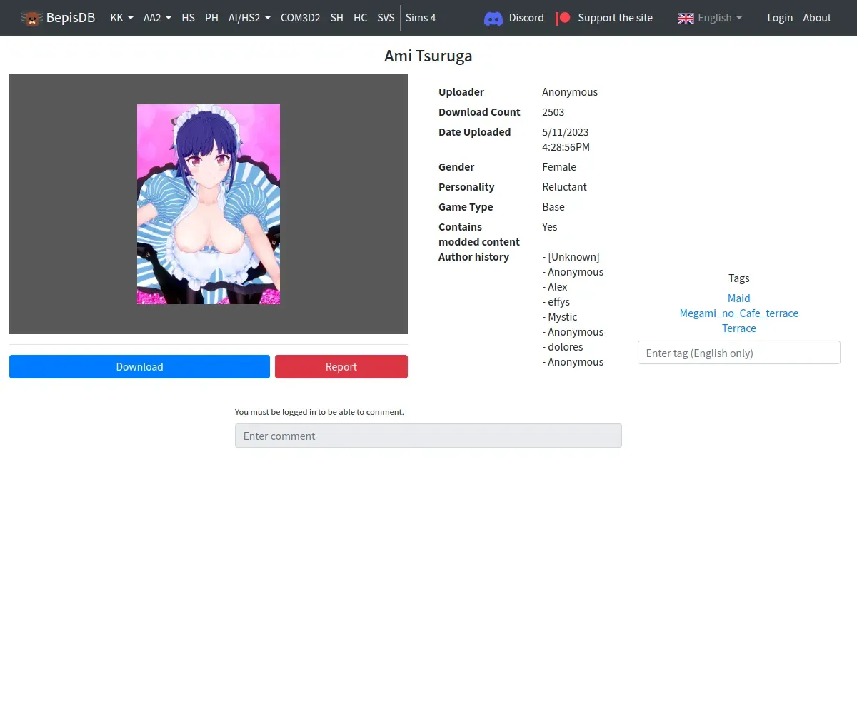The width and height of the screenshot is (857, 714).
Task: Open the Discord text link
Action: click(526, 18)
